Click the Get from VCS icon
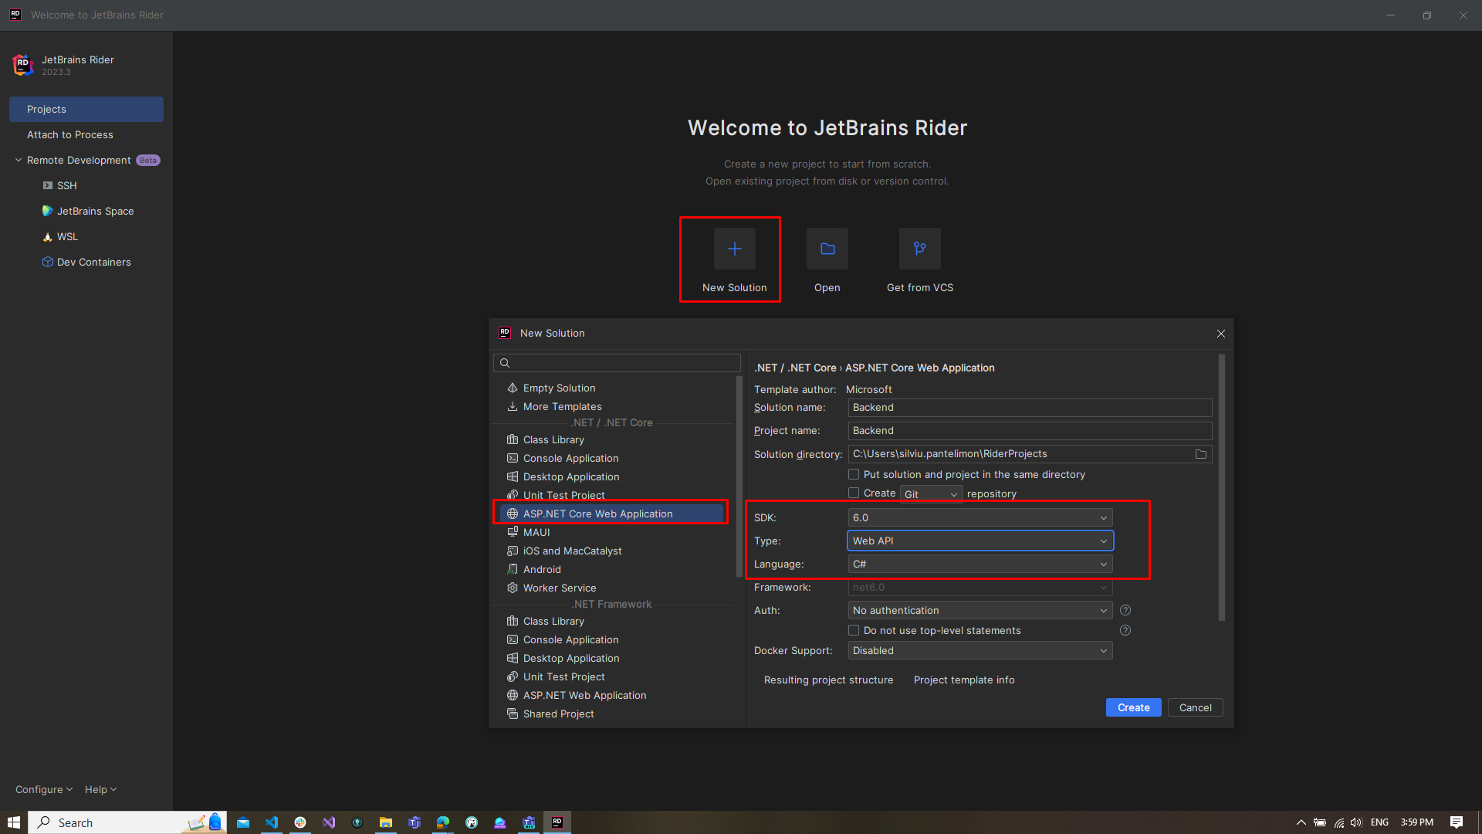The height and width of the screenshot is (834, 1482). (919, 249)
